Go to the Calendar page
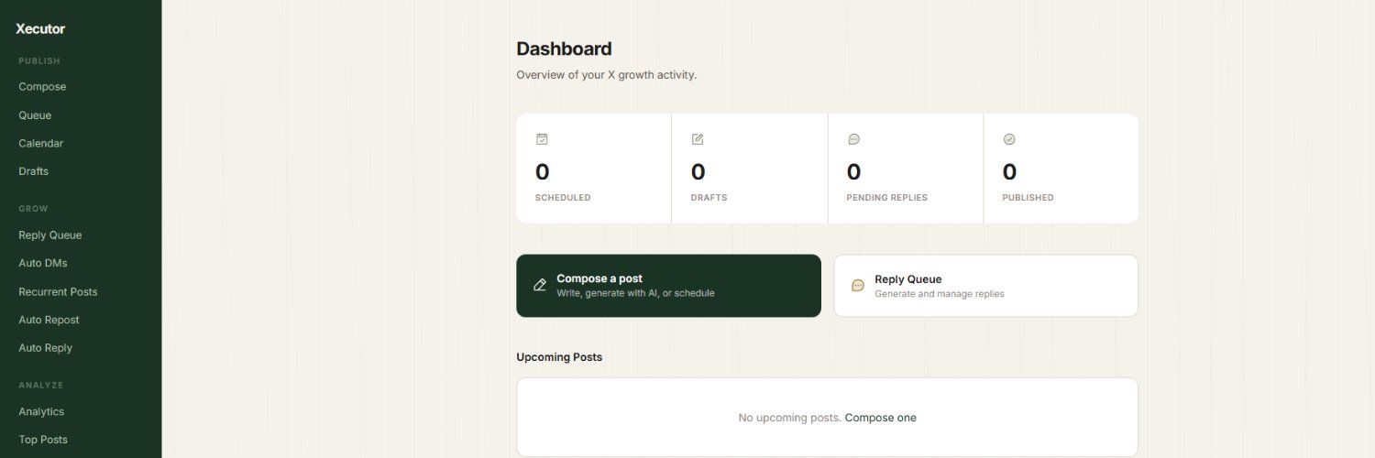The width and height of the screenshot is (1375, 458). point(40,144)
